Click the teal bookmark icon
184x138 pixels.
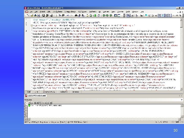point(146,15)
